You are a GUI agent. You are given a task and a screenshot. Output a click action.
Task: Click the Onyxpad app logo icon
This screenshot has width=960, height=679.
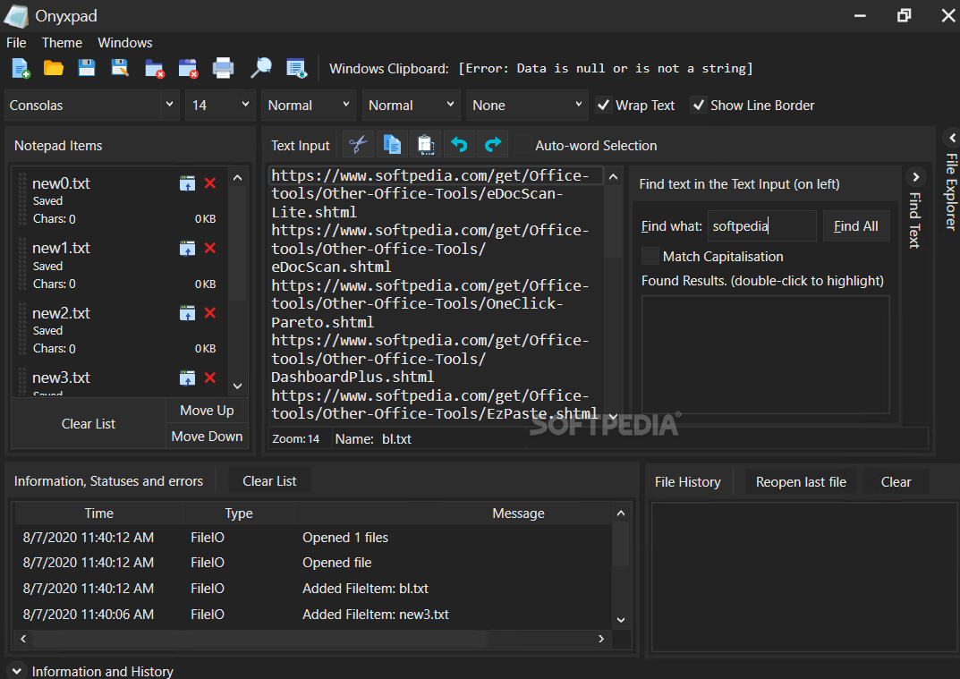[x=16, y=16]
